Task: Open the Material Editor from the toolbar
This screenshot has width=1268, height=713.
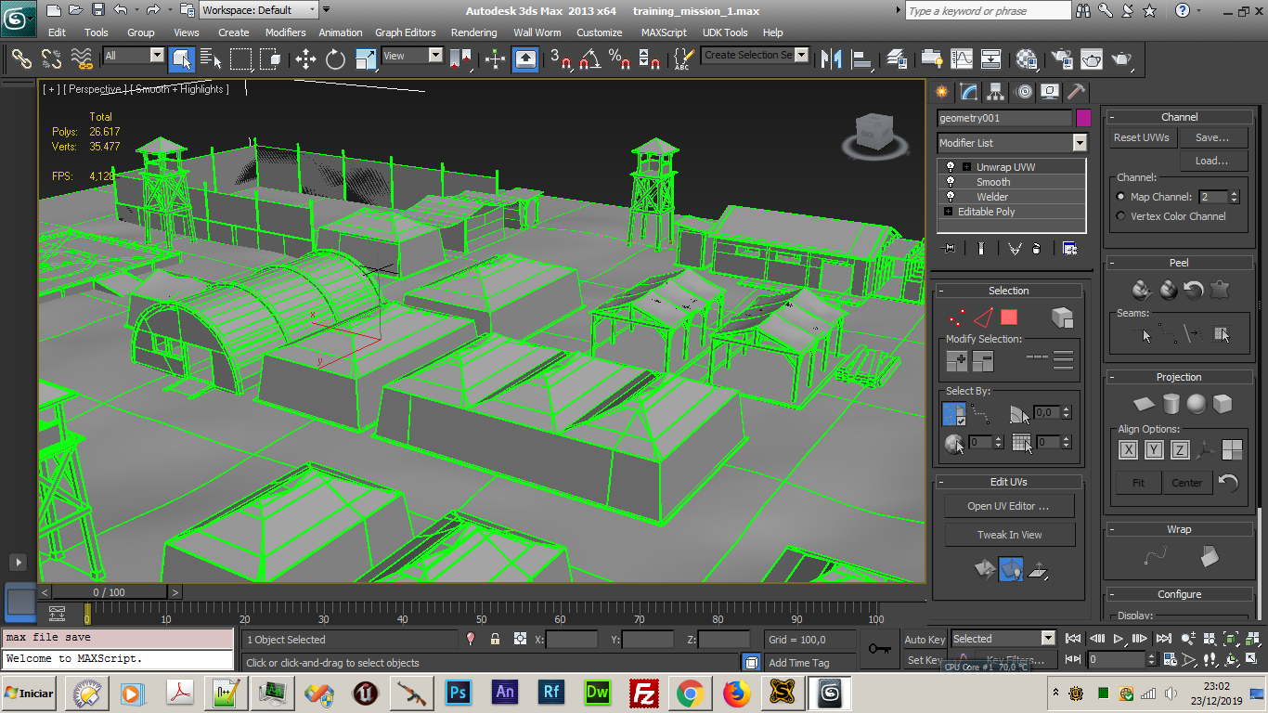Action: click(1027, 59)
